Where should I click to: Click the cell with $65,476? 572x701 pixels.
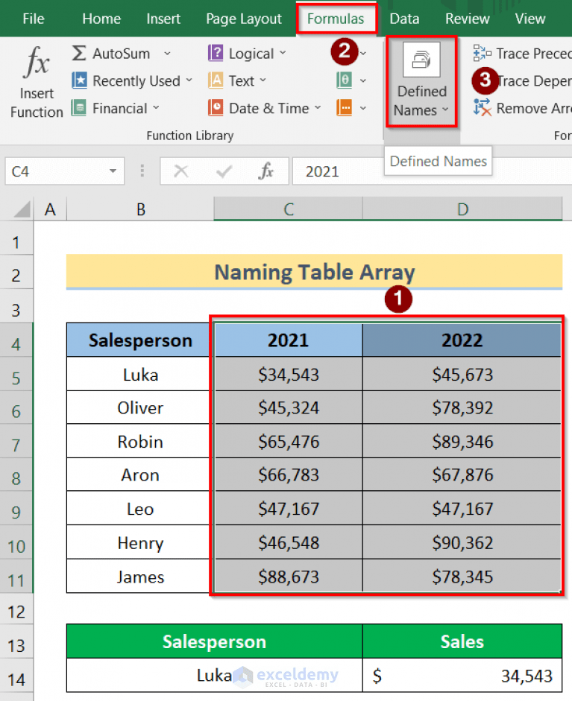pyautogui.click(x=289, y=441)
